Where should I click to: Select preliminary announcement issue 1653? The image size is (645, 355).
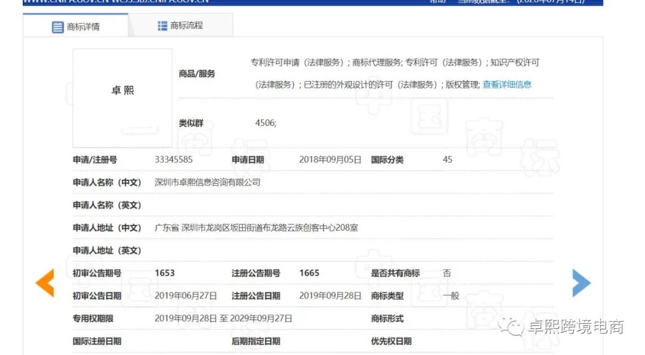point(165,273)
